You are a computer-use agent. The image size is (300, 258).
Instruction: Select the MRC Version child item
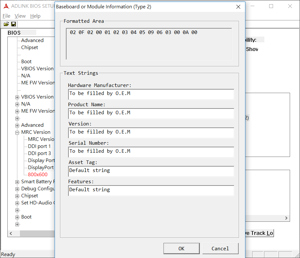click(41, 139)
